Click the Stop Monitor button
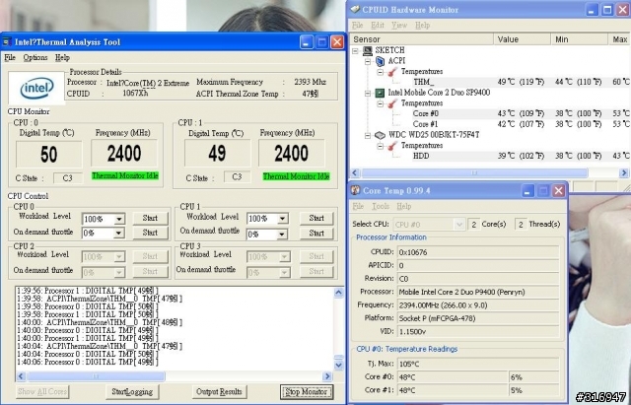 [307, 392]
